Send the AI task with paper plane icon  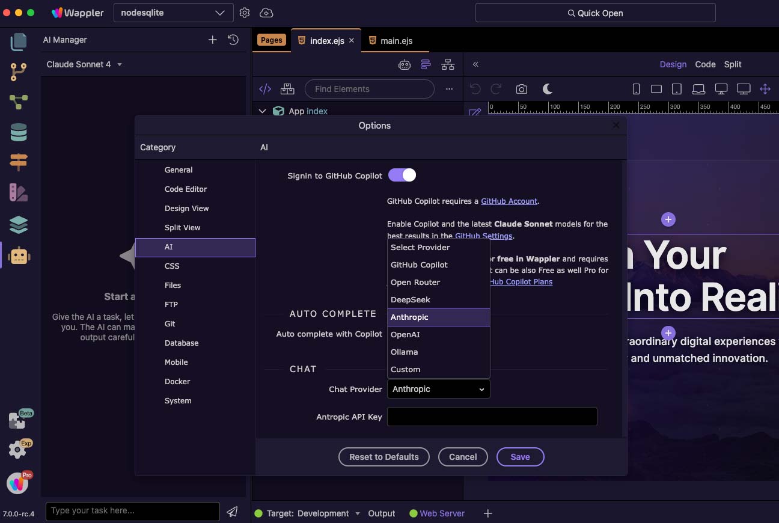[x=232, y=512]
